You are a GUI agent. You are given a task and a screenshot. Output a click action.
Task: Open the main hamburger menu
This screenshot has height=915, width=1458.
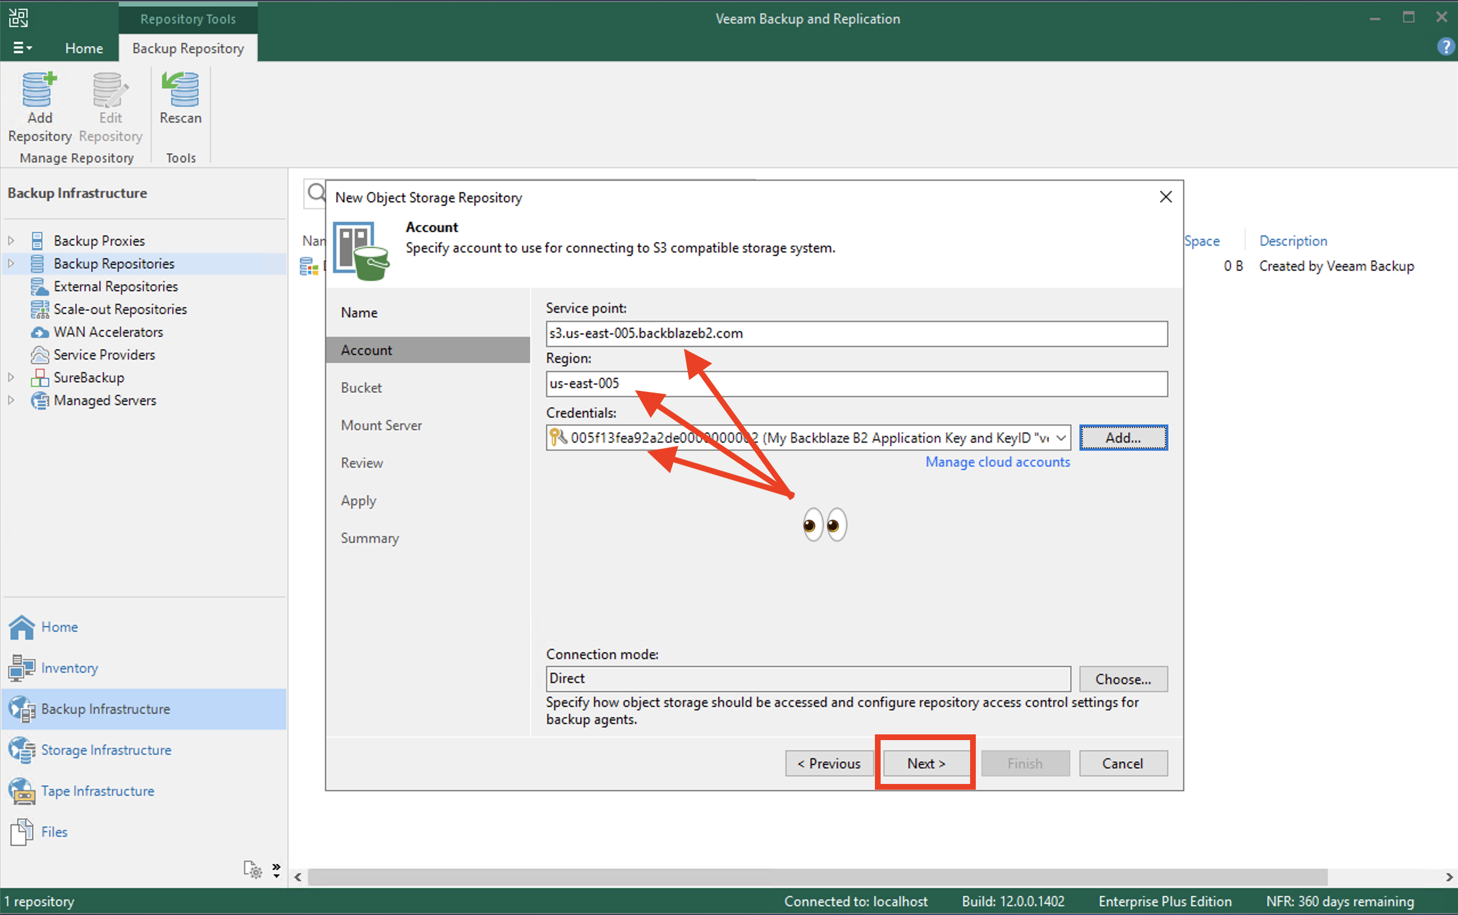pyautogui.click(x=22, y=48)
